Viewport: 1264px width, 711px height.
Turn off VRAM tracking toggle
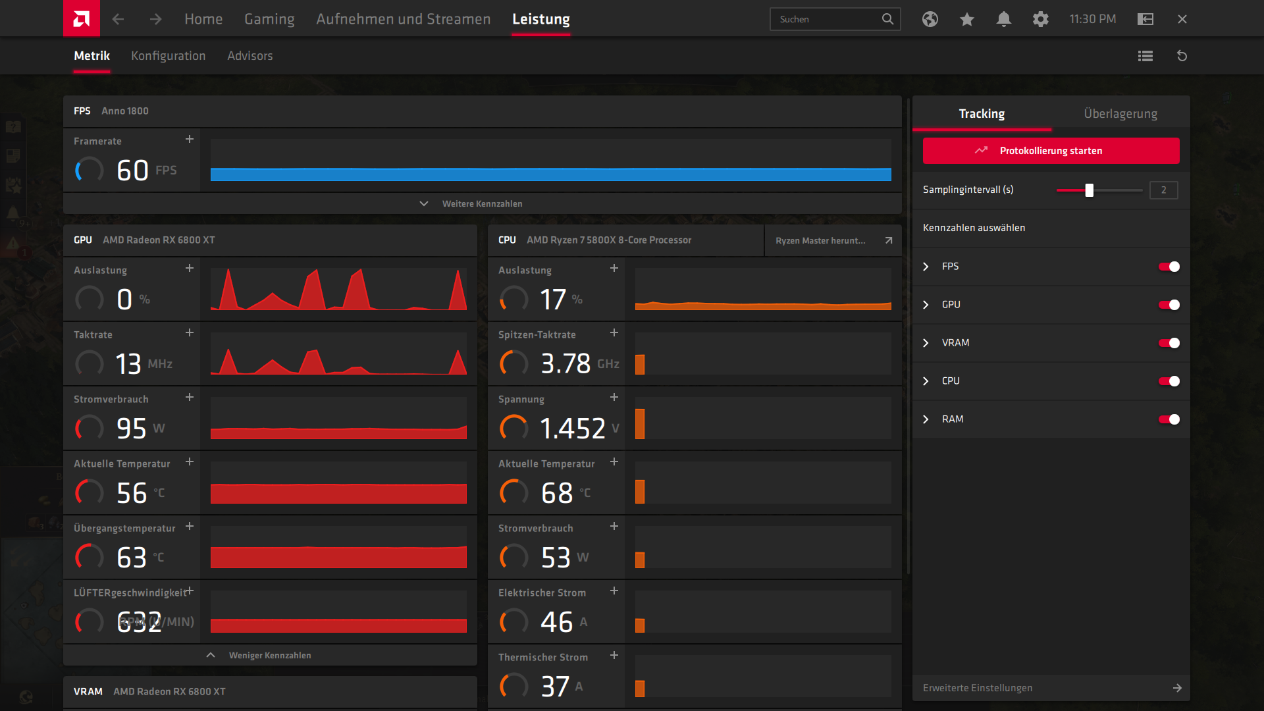click(1169, 343)
